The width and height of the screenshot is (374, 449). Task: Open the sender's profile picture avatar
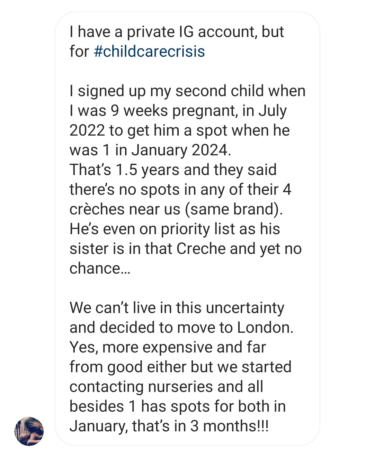pos(29,431)
